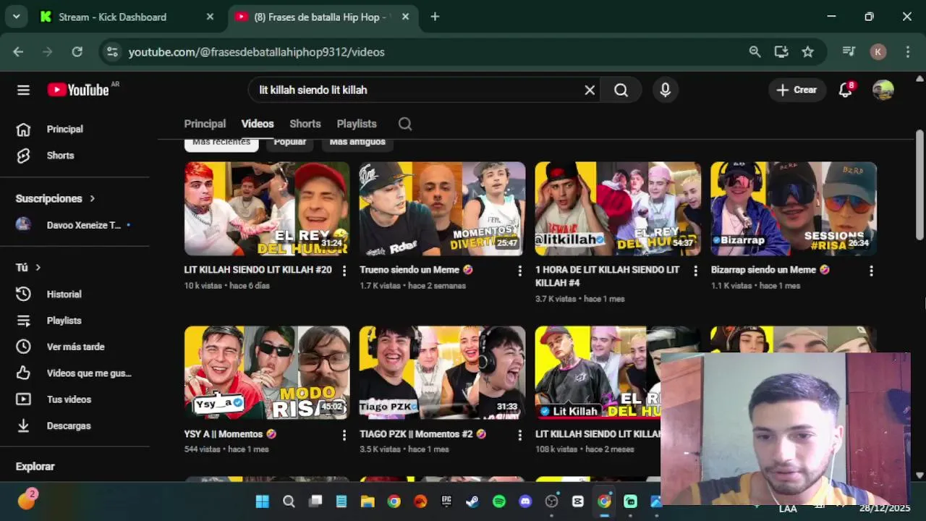The height and width of the screenshot is (521, 926).
Task: Search within the channel using the magnifier
Action: [405, 124]
